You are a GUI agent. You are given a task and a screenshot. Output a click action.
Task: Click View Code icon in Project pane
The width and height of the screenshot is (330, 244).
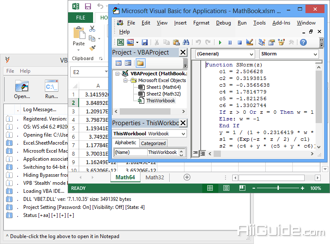click(118, 63)
